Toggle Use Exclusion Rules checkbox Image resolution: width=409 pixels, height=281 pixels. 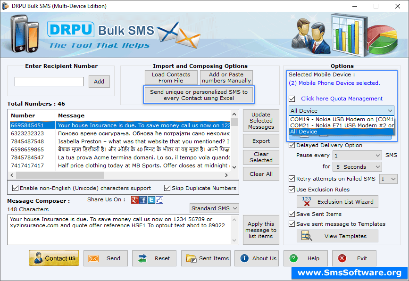pyautogui.click(x=292, y=190)
